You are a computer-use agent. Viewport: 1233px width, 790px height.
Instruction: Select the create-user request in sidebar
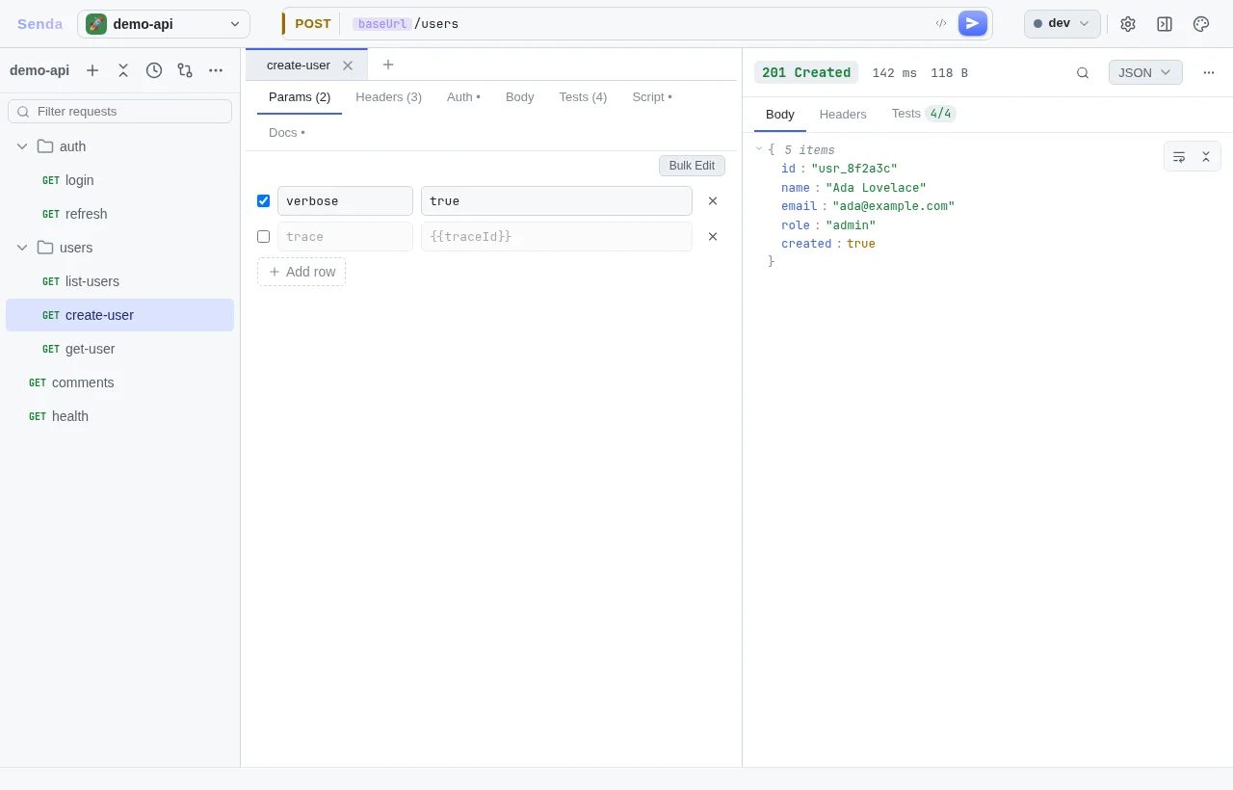coord(119,315)
